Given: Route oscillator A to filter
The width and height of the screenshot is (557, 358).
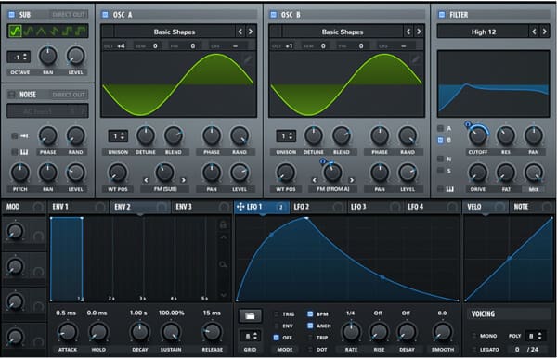Looking at the screenshot, I should tap(440, 128).
